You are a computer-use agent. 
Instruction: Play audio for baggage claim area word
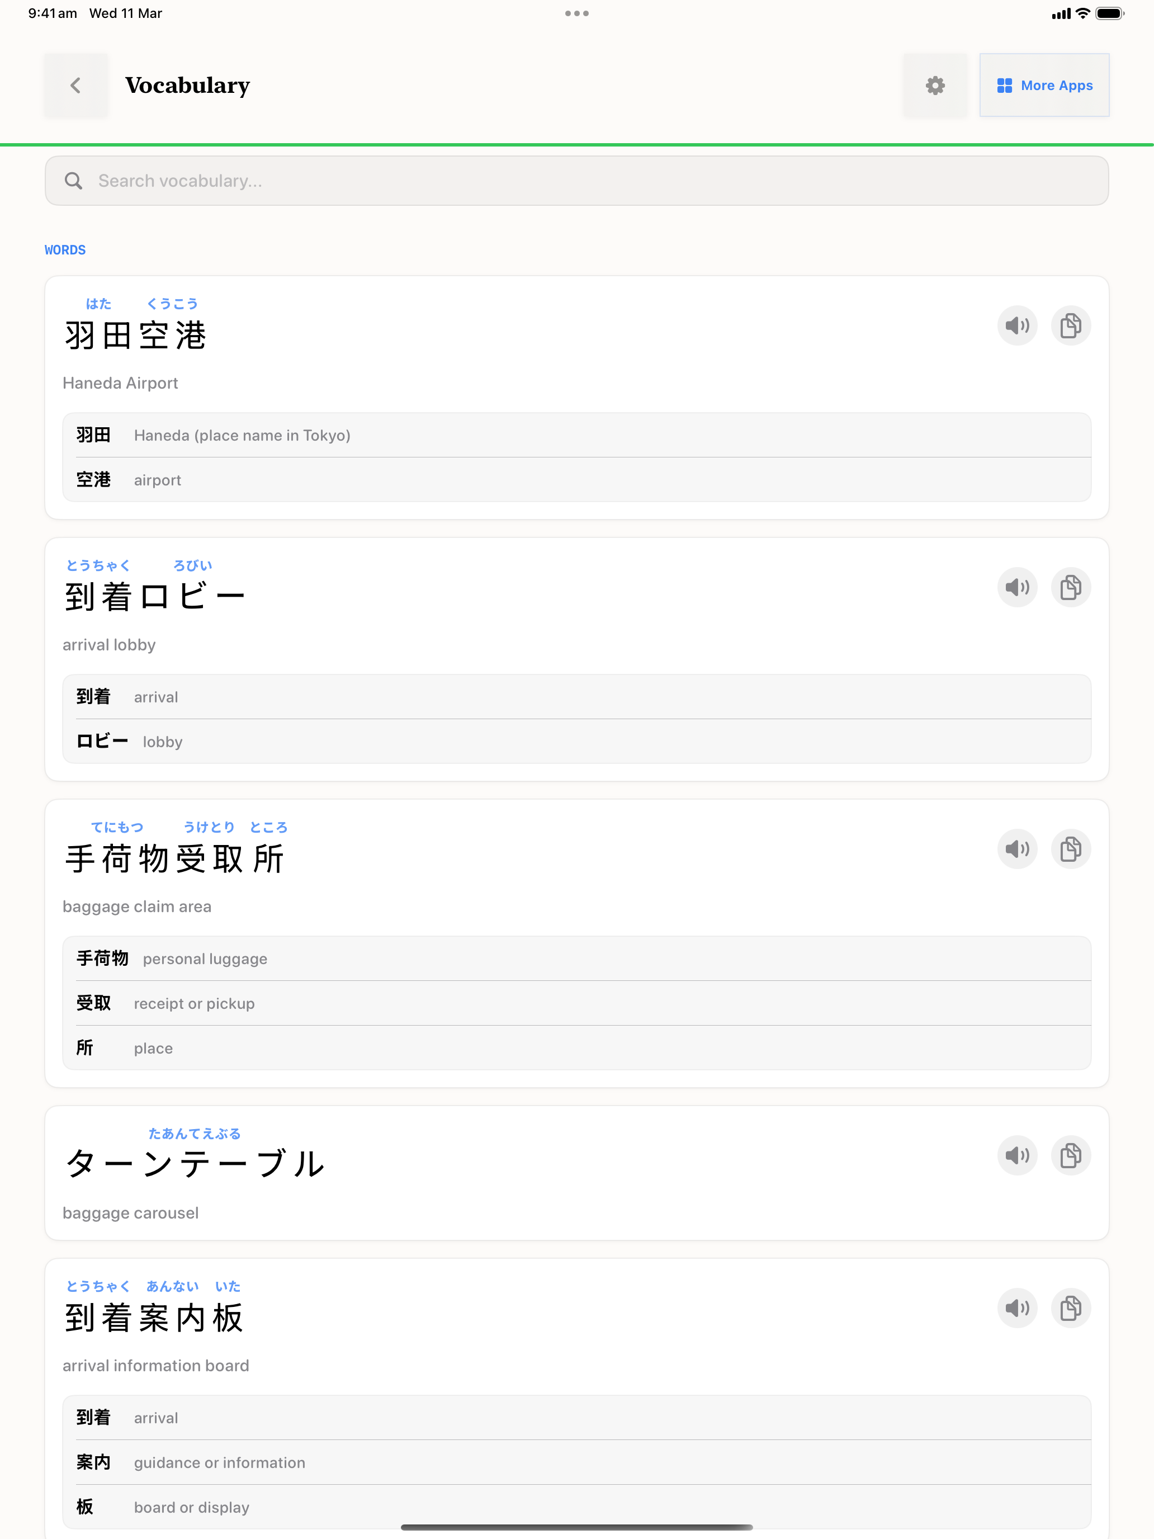click(1017, 849)
